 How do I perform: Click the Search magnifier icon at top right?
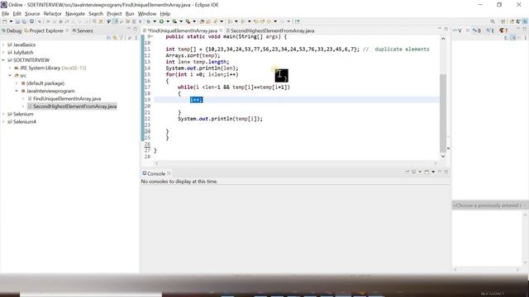[493, 21]
